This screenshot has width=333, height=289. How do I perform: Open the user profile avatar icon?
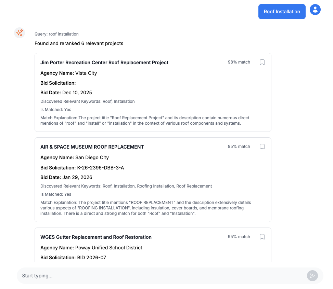(x=315, y=10)
